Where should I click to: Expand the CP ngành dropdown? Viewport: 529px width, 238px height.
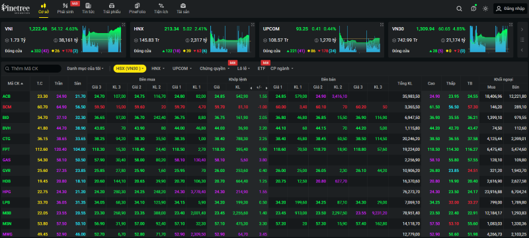point(282,69)
